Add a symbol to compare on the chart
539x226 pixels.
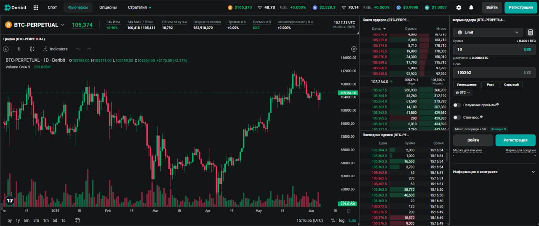click(6, 49)
